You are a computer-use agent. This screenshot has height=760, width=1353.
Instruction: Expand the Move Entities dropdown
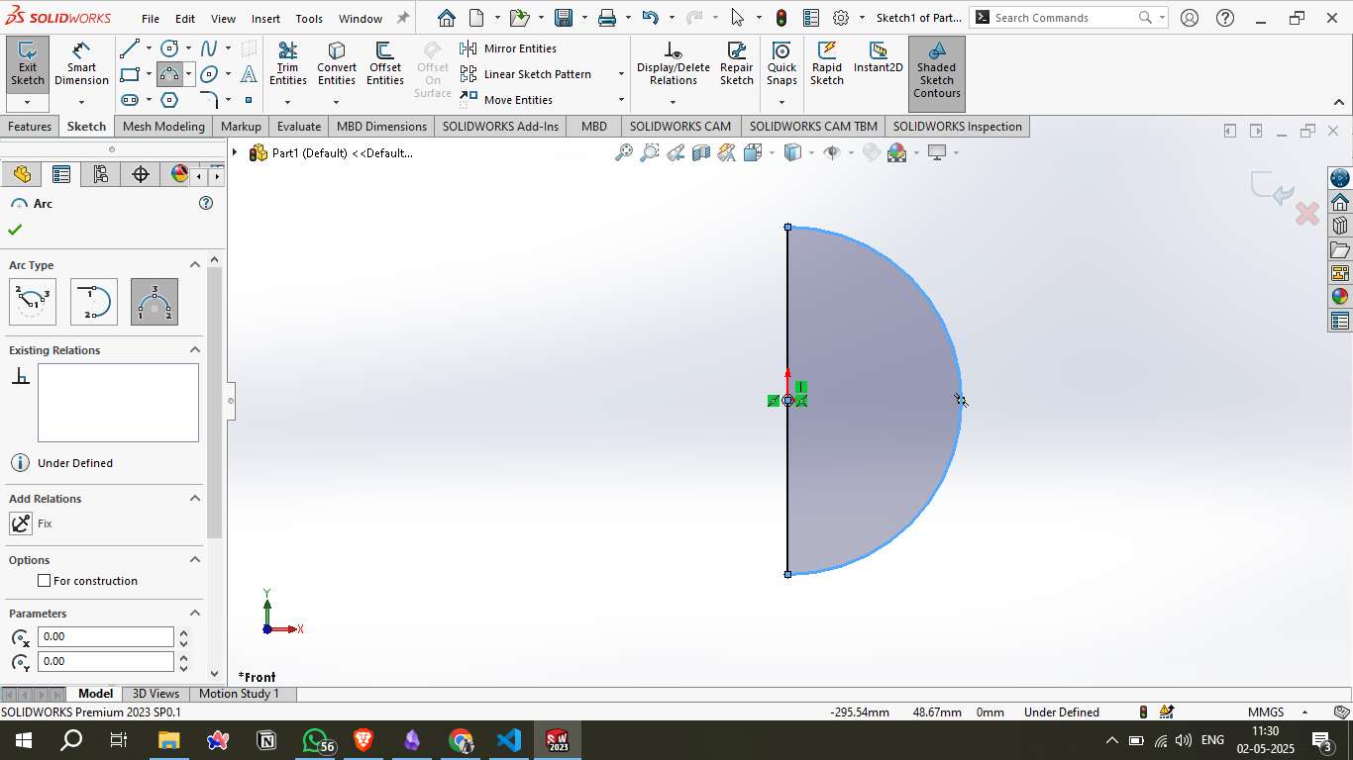point(621,100)
